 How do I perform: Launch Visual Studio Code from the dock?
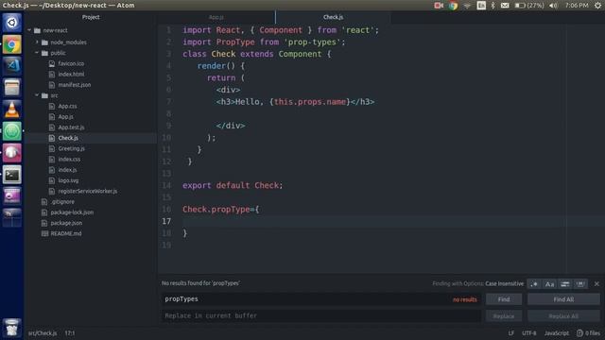pyautogui.click(x=12, y=65)
